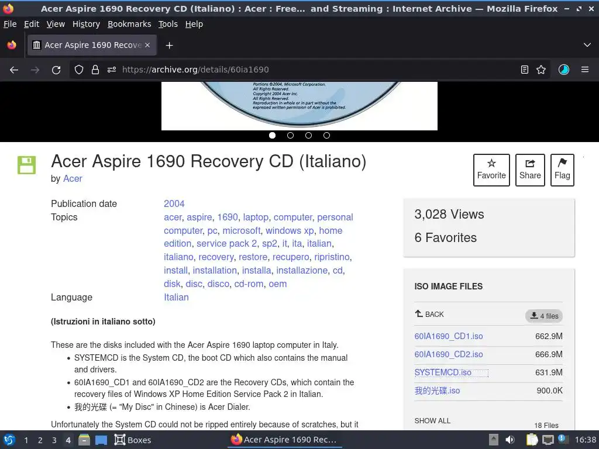
Task: Select the fourth carousel image dot
Action: tap(326, 135)
